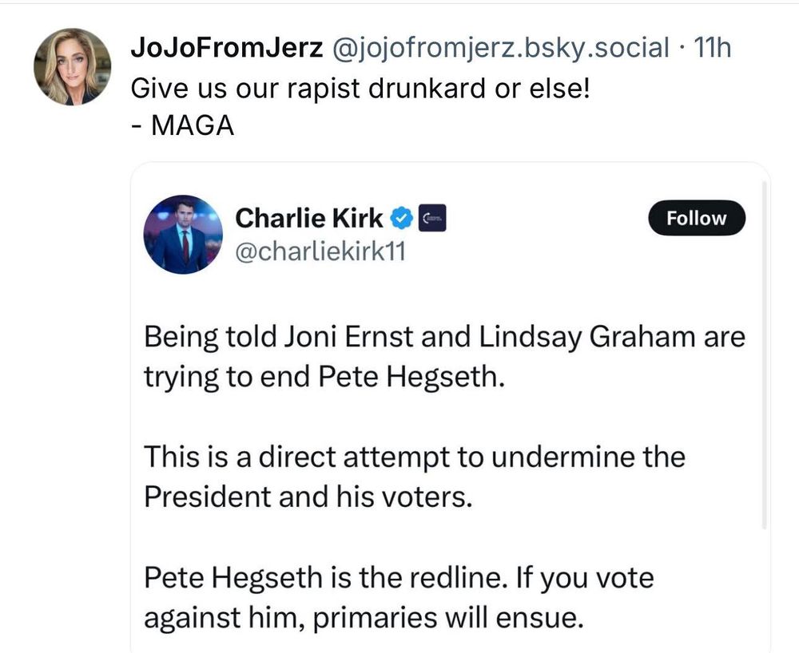Click the quoted tweet's vertical scrollbar
799x653 pixels.
point(765,351)
